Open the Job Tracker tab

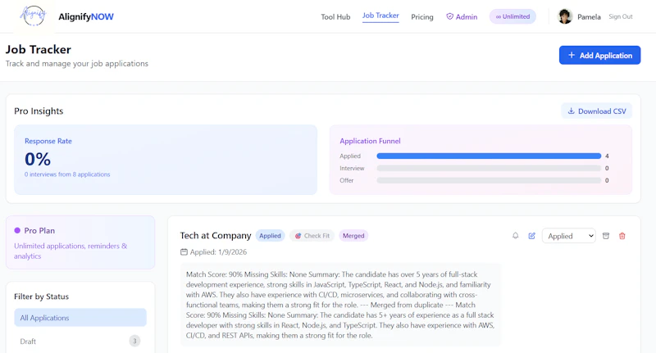click(x=380, y=16)
